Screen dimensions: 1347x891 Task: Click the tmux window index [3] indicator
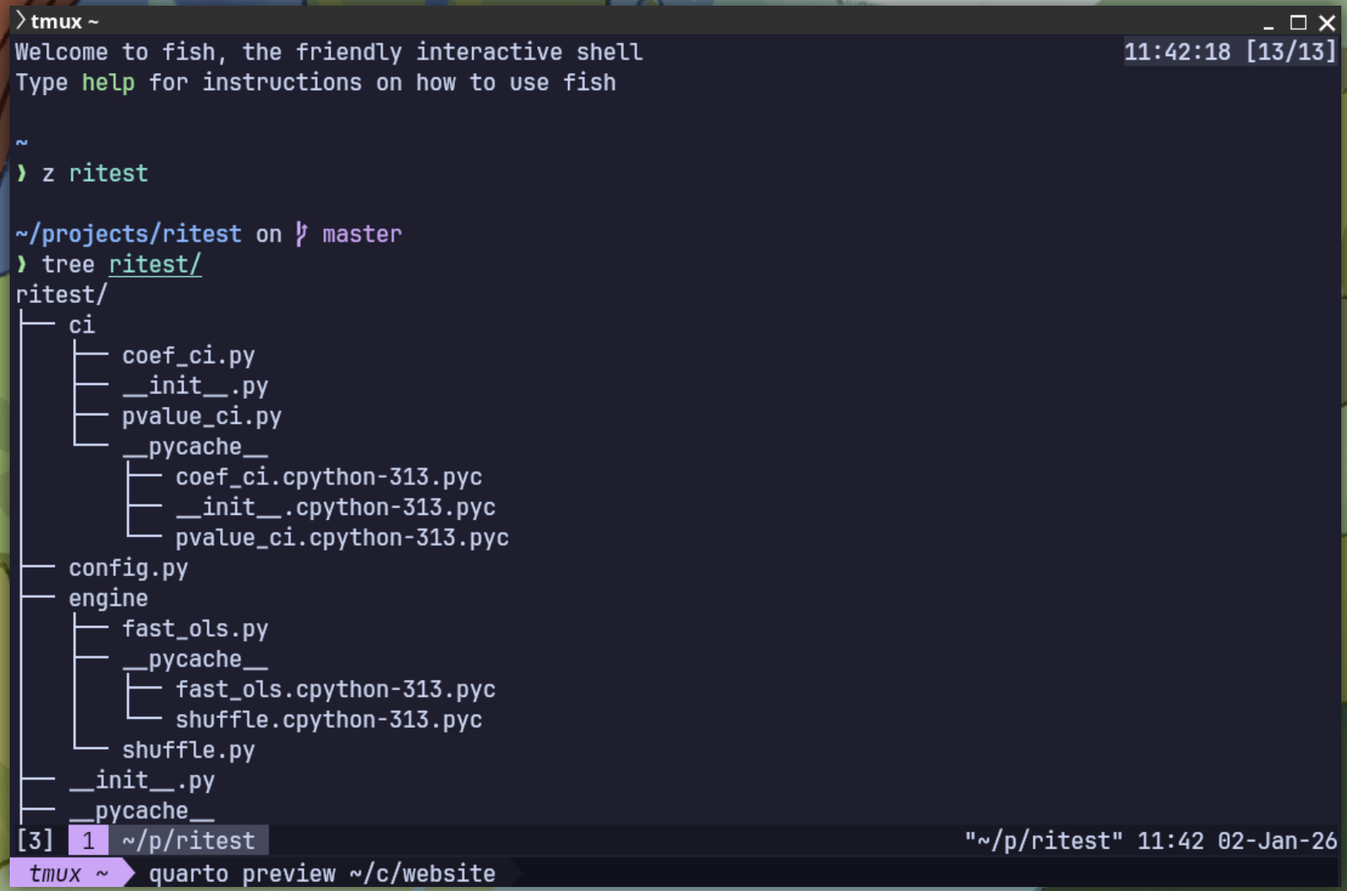[x=36, y=841]
